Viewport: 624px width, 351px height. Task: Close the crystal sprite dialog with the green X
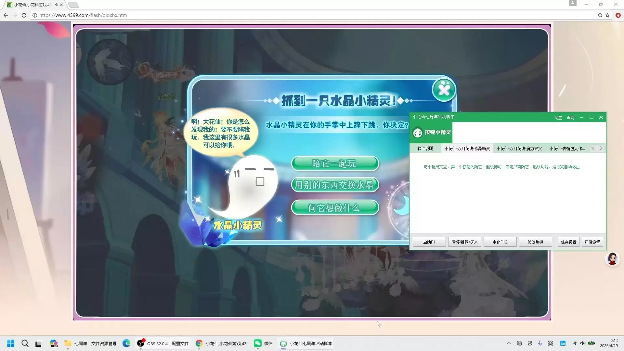(x=444, y=90)
